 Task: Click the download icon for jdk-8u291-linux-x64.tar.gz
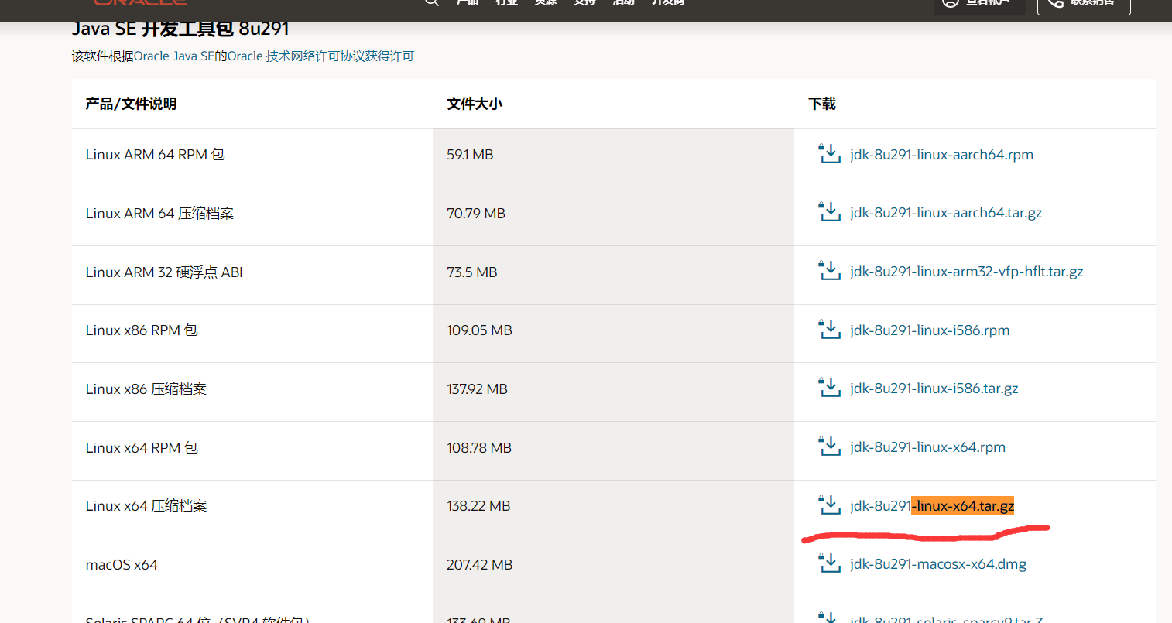click(x=829, y=505)
